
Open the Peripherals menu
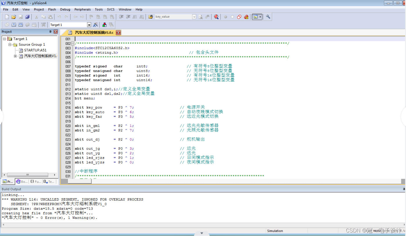tap(82, 9)
